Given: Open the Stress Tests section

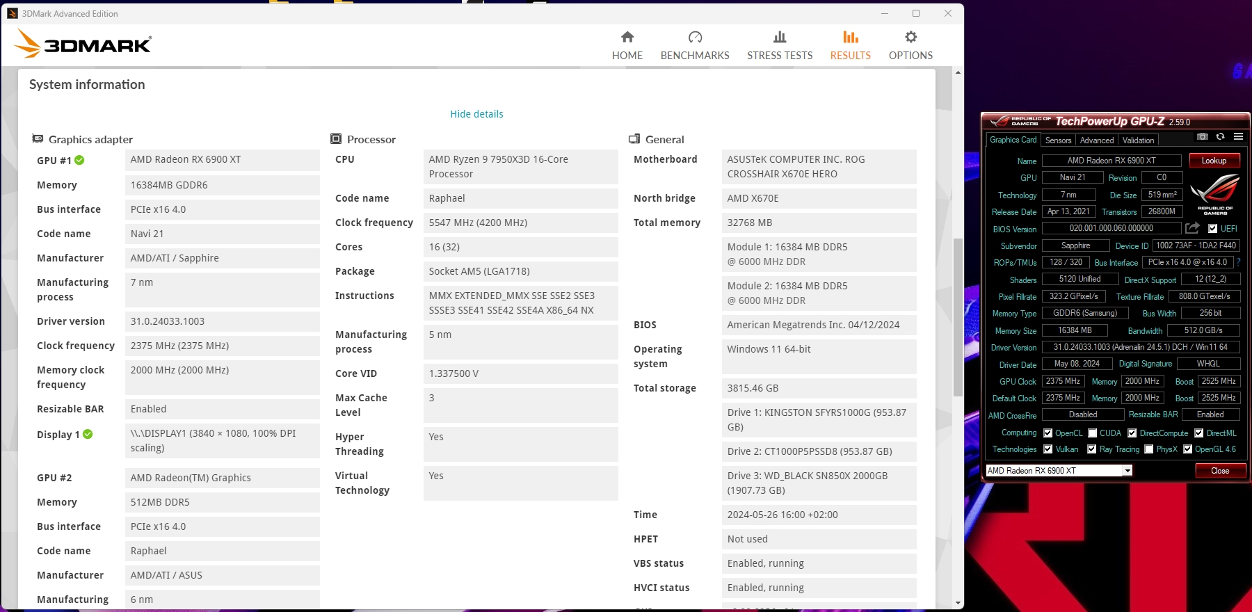Looking at the screenshot, I should tap(780, 46).
